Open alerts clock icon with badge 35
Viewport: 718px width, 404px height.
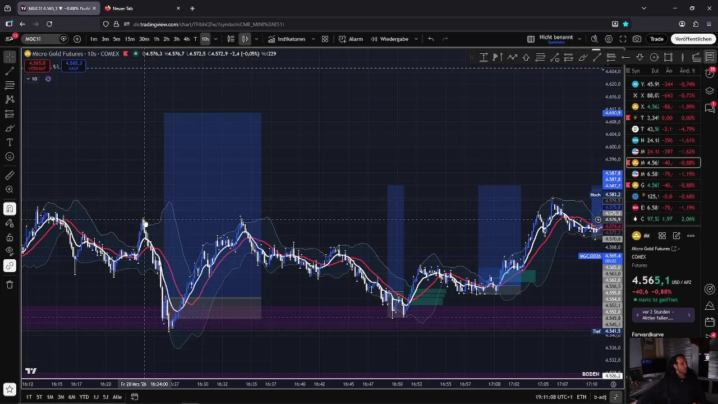(x=710, y=74)
